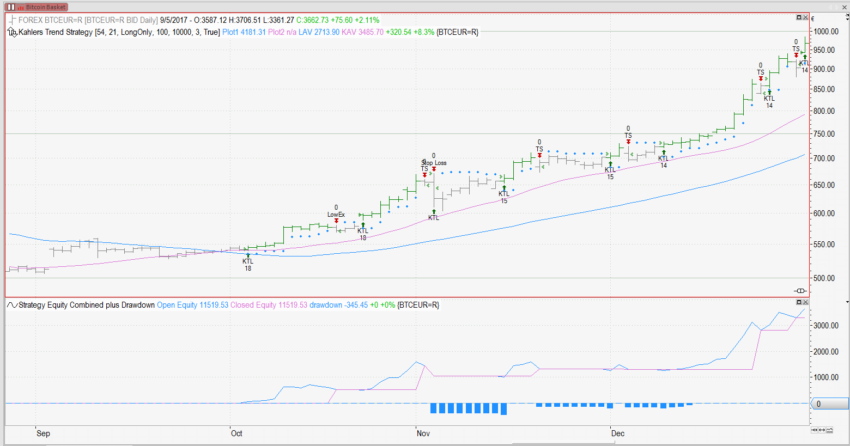This screenshot has height=446, width=850.
Task: Select the Bitcoin Basket tab label
Action: pyautogui.click(x=46, y=7)
